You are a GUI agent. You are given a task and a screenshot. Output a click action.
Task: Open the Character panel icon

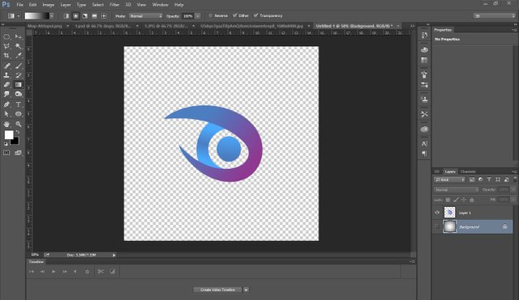click(x=424, y=144)
